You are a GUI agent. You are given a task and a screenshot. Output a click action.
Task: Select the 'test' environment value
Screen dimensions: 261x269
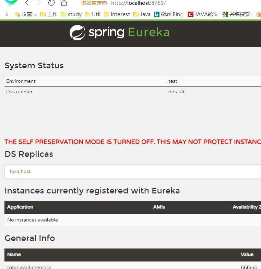pyautogui.click(x=173, y=81)
